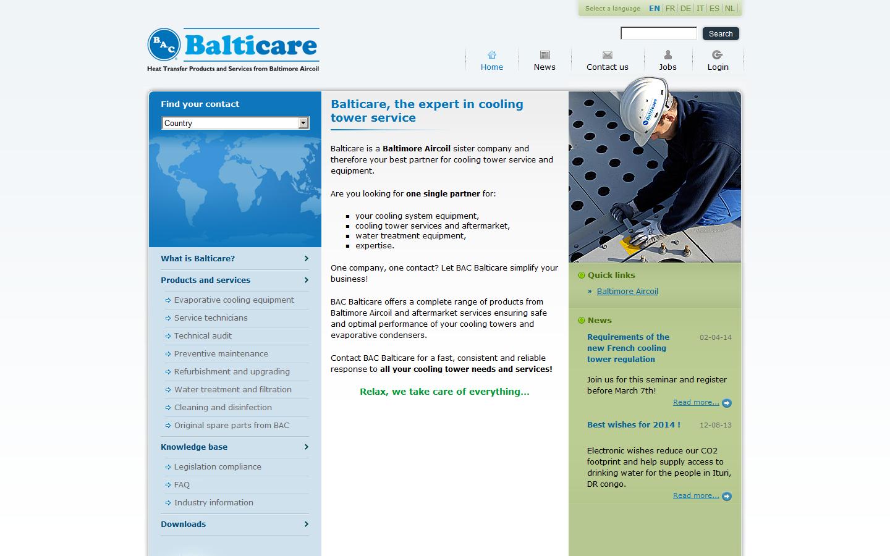The image size is (890, 556).
Task: Click the Login arrow icon
Action: coord(718,55)
